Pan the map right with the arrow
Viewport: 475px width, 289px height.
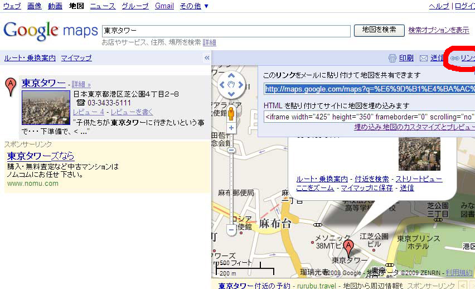point(241,85)
